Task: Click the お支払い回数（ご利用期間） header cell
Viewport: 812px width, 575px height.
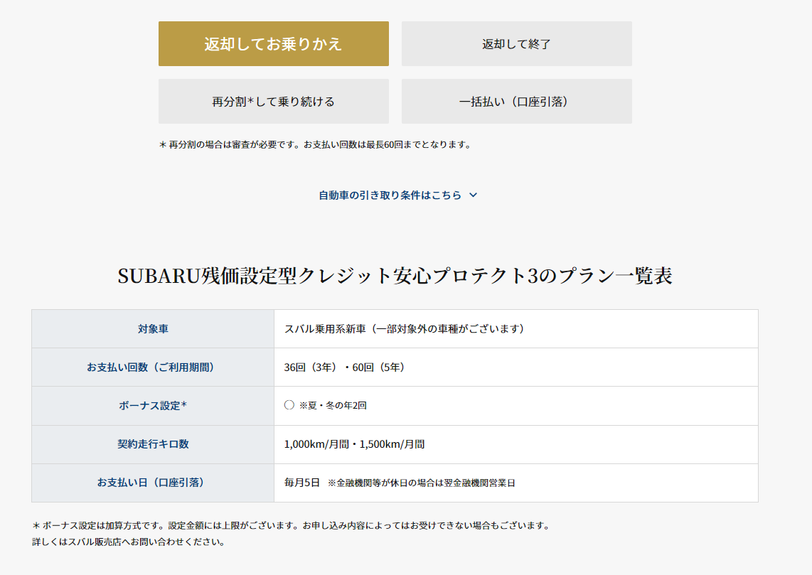Action: tap(153, 367)
